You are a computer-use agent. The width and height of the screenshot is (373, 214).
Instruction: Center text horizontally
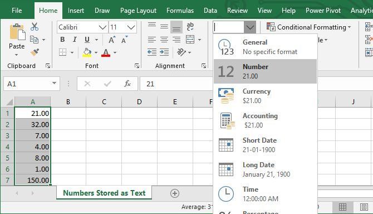click(164, 40)
